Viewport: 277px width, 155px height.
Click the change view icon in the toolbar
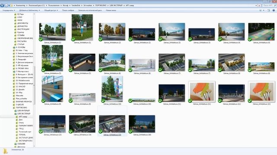[x=261, y=10]
